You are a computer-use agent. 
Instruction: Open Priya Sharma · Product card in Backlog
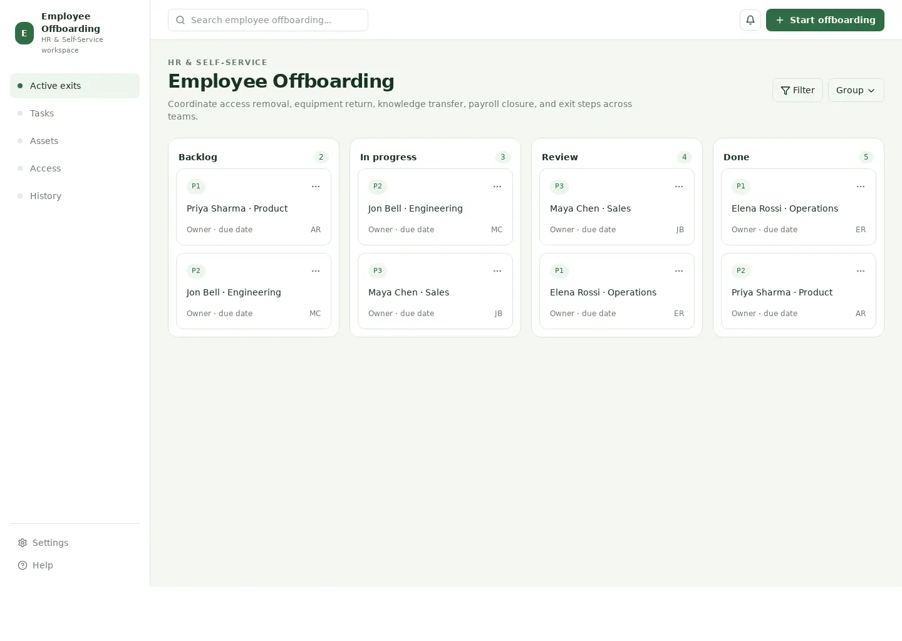pyautogui.click(x=254, y=207)
